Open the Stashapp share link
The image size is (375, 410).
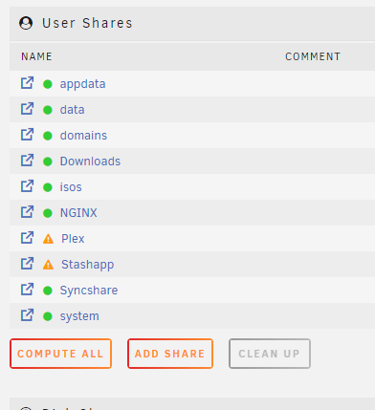(87, 265)
